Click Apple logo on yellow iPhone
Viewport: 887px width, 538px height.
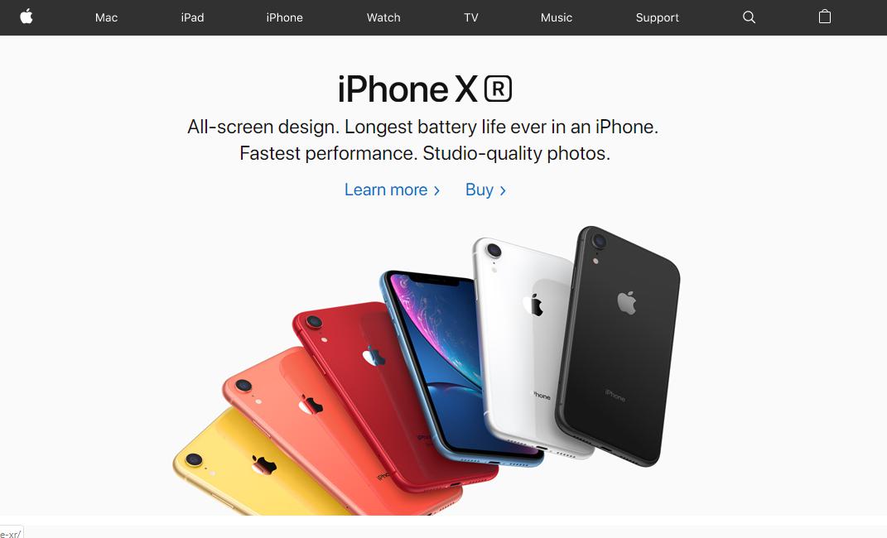[264, 464]
